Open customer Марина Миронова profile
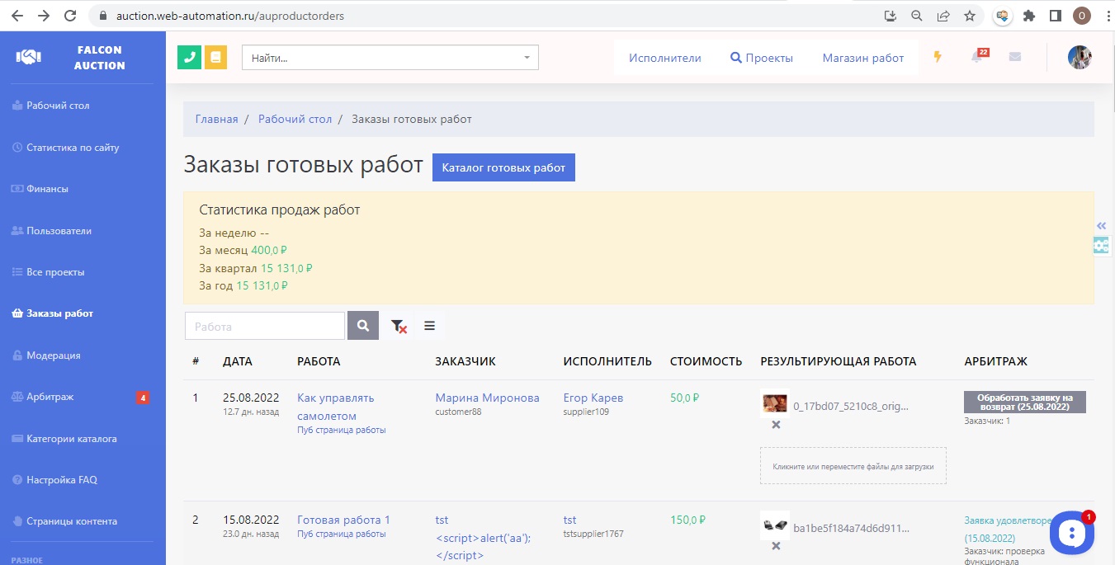The image size is (1115, 565). click(487, 398)
